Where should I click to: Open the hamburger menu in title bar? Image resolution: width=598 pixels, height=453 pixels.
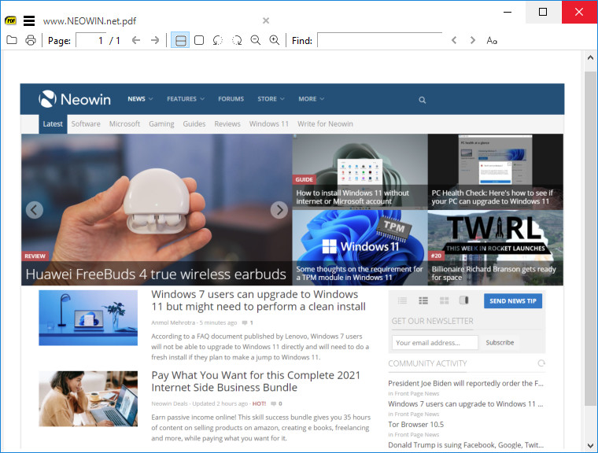click(29, 20)
